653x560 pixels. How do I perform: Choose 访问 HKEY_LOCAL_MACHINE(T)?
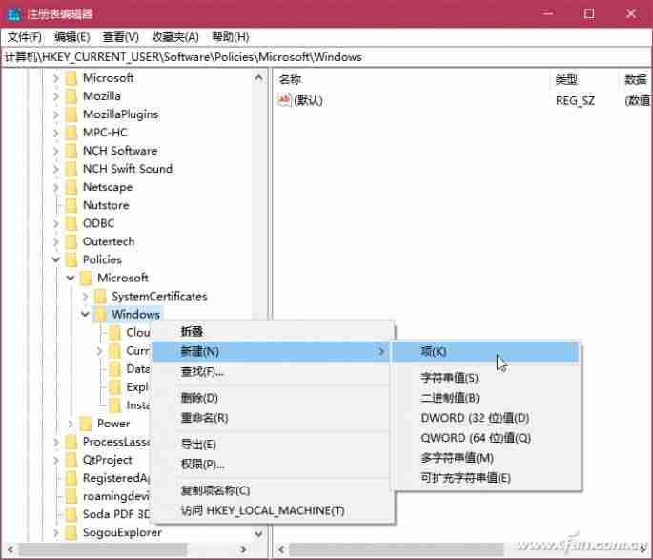(273, 510)
